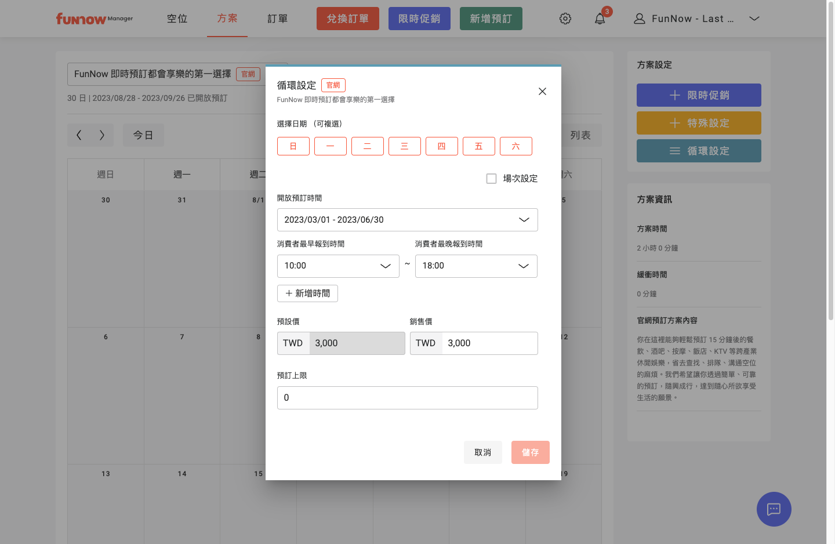Image resolution: width=835 pixels, height=544 pixels.
Task: Switch to the 訂單 tab
Action: pyautogui.click(x=278, y=19)
